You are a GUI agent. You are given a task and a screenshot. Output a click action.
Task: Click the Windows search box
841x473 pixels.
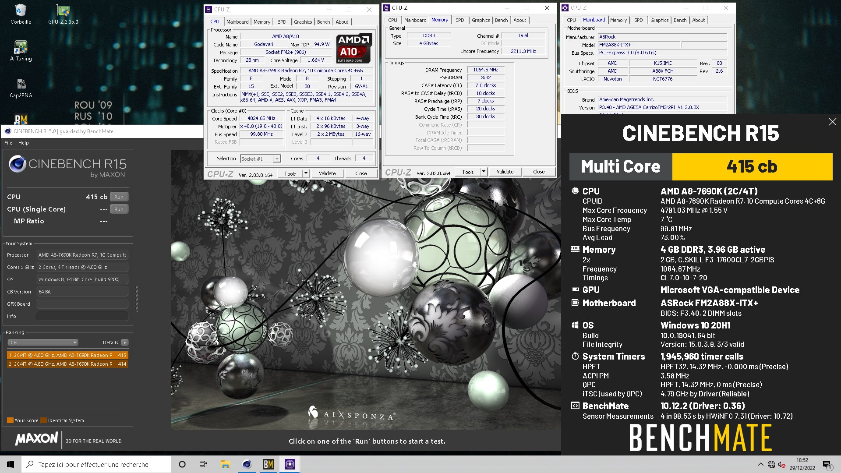(x=96, y=464)
